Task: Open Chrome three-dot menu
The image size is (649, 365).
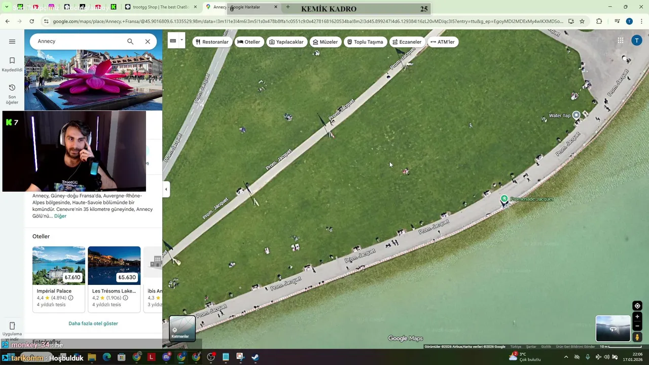Action: point(642,21)
